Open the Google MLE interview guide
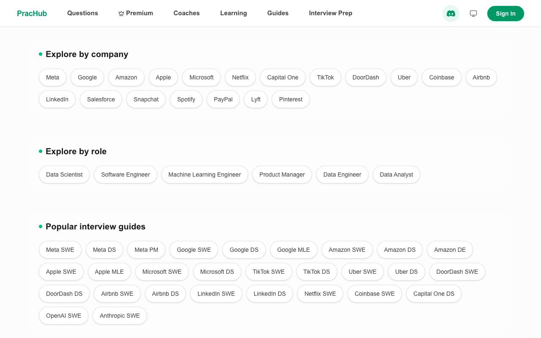The height and width of the screenshot is (338, 541). point(294,250)
